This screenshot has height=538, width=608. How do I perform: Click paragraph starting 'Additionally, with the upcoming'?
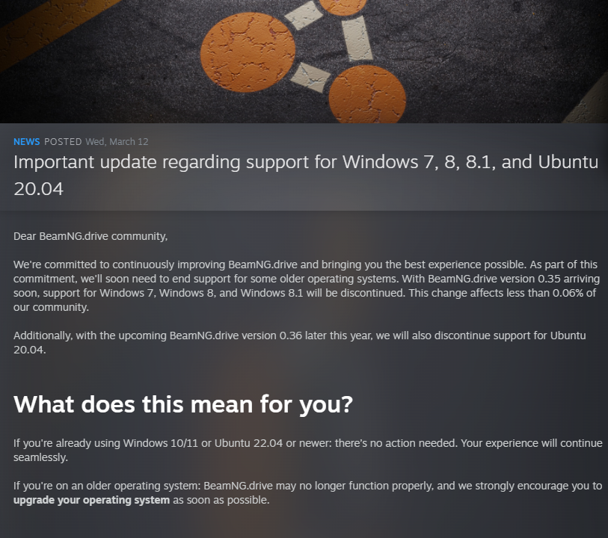click(299, 342)
